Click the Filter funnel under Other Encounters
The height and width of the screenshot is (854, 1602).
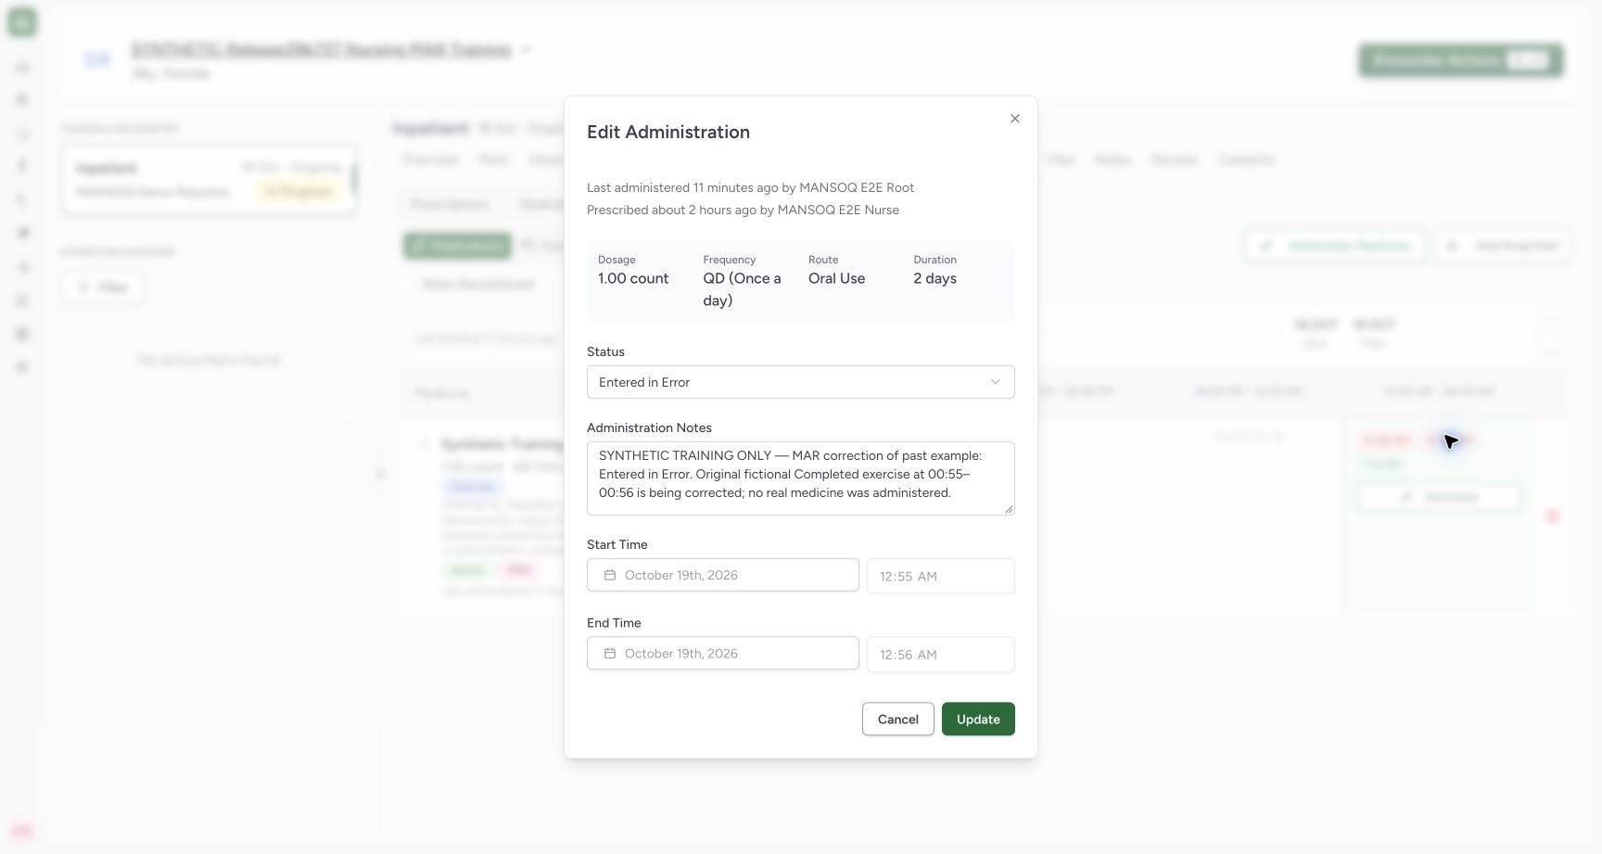click(x=83, y=287)
